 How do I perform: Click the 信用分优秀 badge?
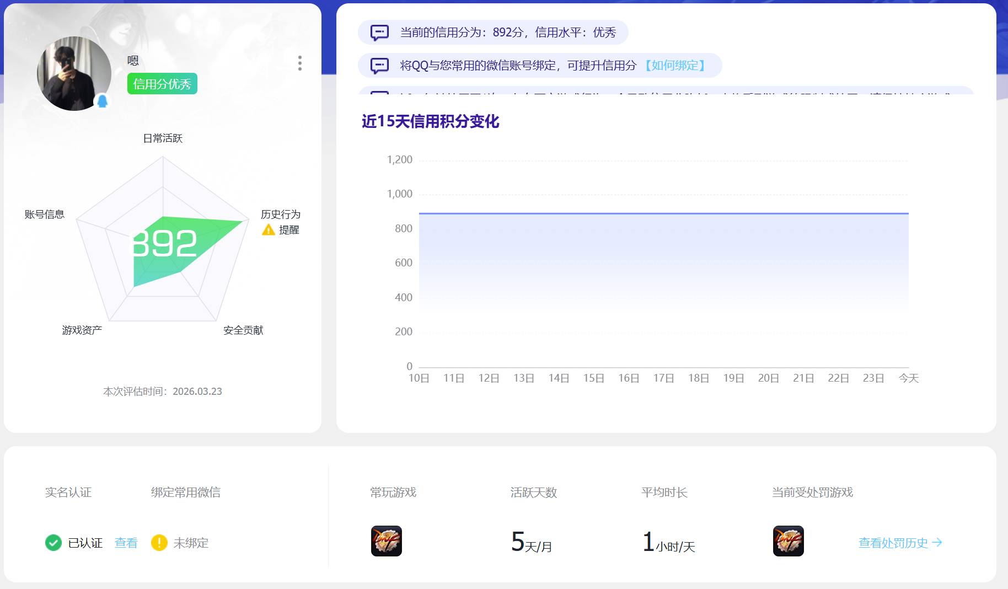click(162, 84)
